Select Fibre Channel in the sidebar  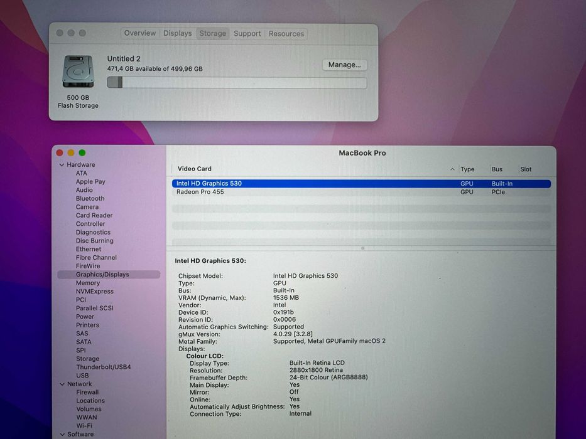pos(97,258)
